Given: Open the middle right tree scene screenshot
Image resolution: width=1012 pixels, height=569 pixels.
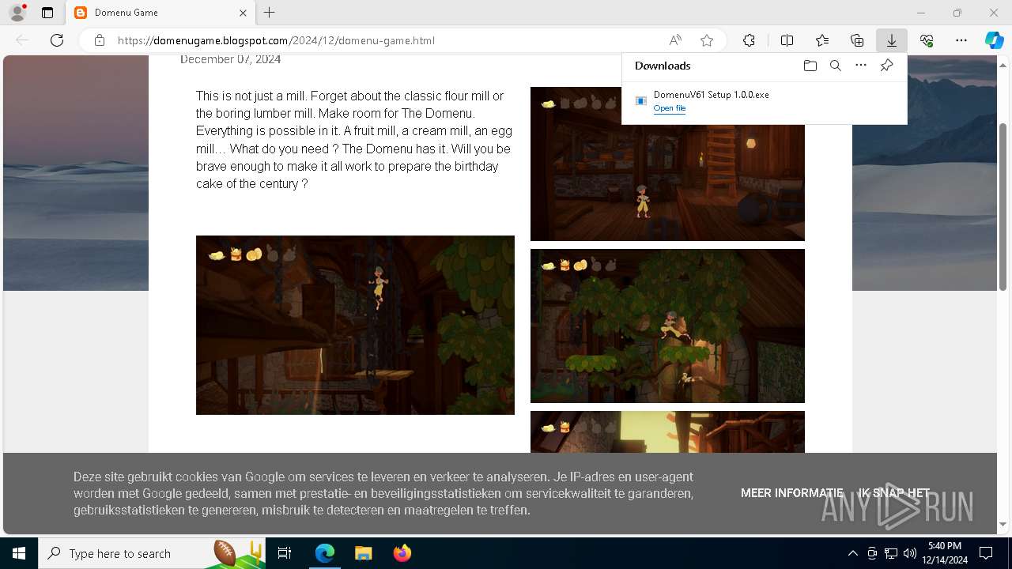Looking at the screenshot, I should (x=667, y=326).
